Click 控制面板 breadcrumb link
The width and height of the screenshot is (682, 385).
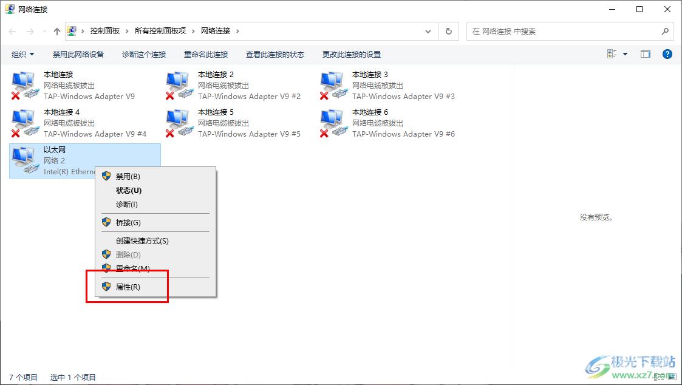click(105, 31)
